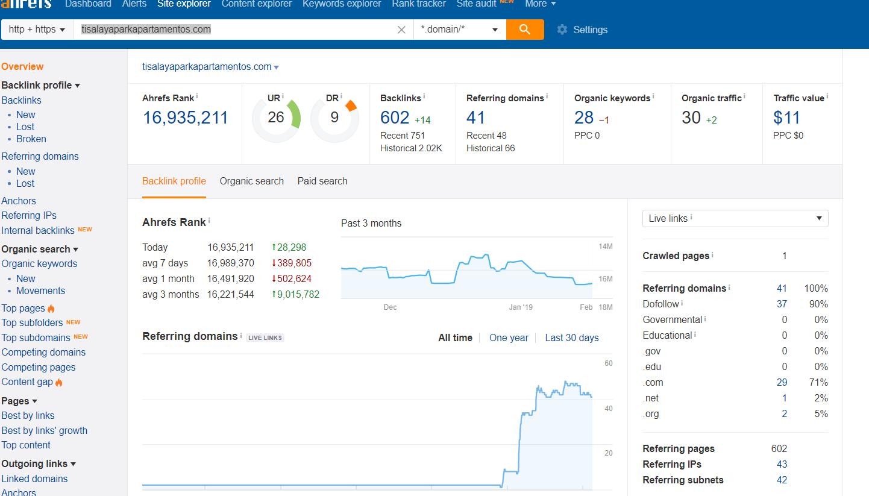The image size is (869, 496).
Task: Click the 43 Referring IPs value
Action: [782, 464]
